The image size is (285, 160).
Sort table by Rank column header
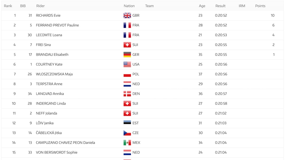tap(8, 6)
